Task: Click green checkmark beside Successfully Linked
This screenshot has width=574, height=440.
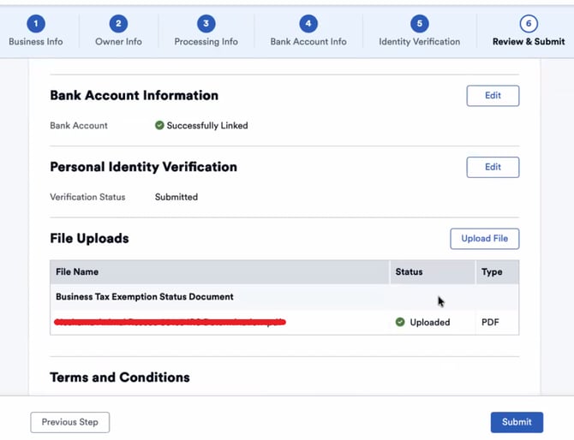Action: [x=159, y=126]
